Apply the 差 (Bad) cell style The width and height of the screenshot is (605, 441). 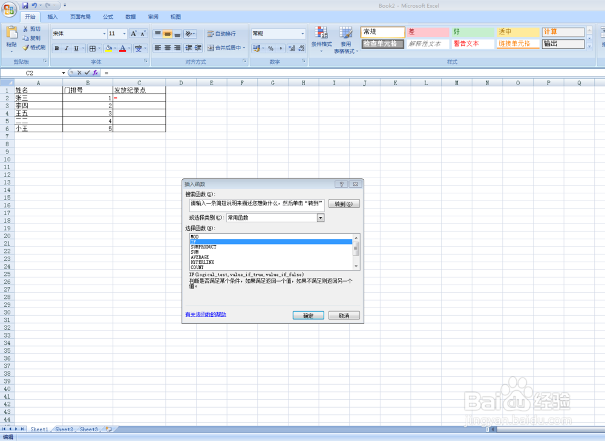point(428,31)
